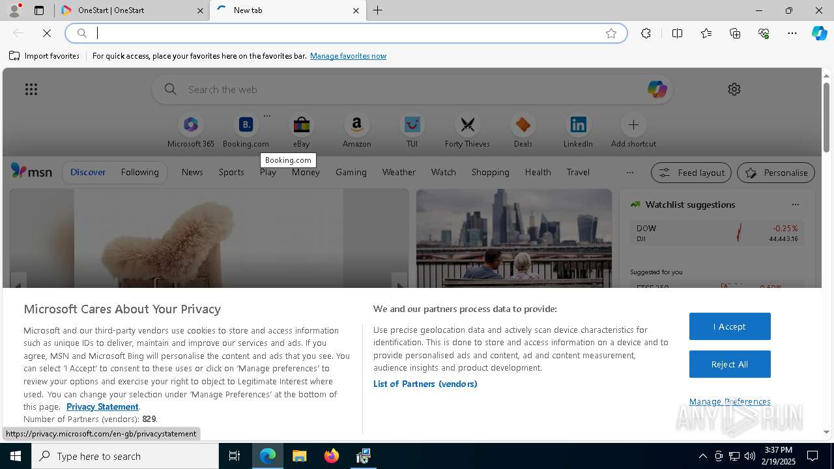Open List of Partners (vendors) link
The image size is (834, 469).
pyautogui.click(x=425, y=384)
